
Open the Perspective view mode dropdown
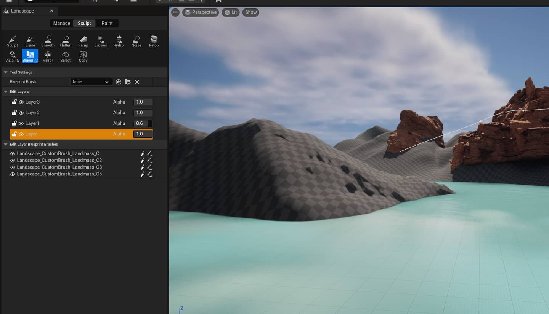(201, 12)
